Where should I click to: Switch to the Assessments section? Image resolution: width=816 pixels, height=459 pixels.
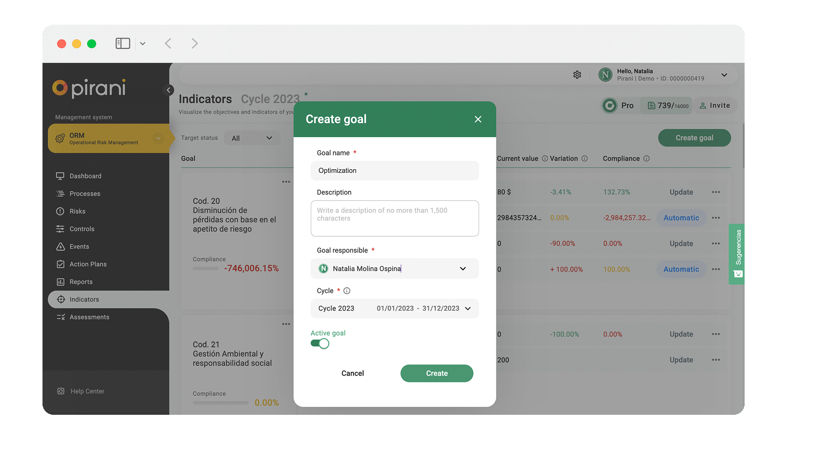(89, 317)
